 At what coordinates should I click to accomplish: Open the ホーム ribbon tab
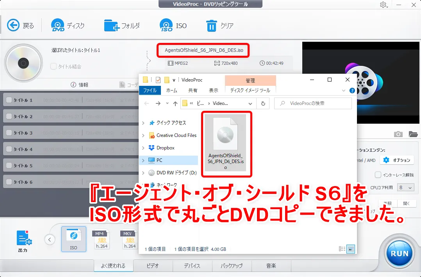tap(171, 91)
